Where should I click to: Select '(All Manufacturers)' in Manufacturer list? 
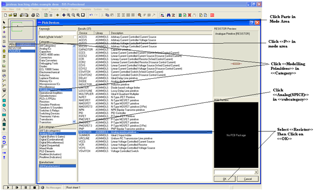point(58,166)
